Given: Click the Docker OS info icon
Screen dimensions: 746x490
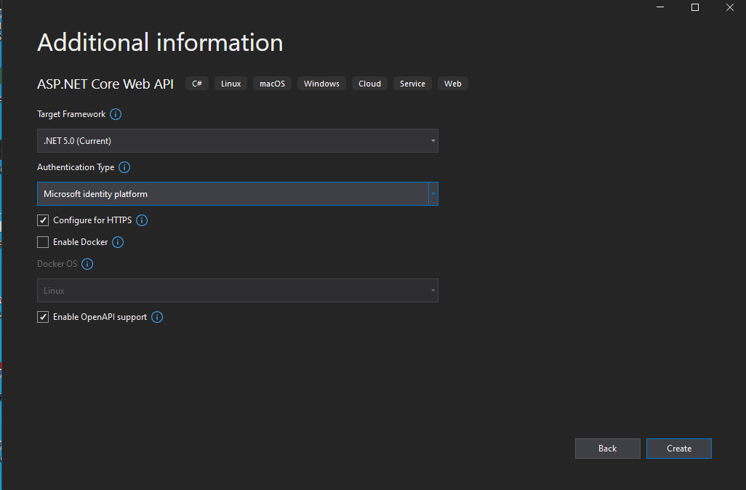Looking at the screenshot, I should [x=87, y=264].
